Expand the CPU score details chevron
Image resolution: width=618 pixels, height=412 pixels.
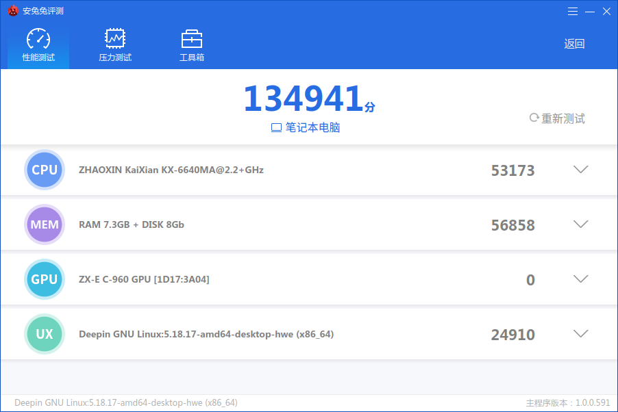(x=580, y=170)
